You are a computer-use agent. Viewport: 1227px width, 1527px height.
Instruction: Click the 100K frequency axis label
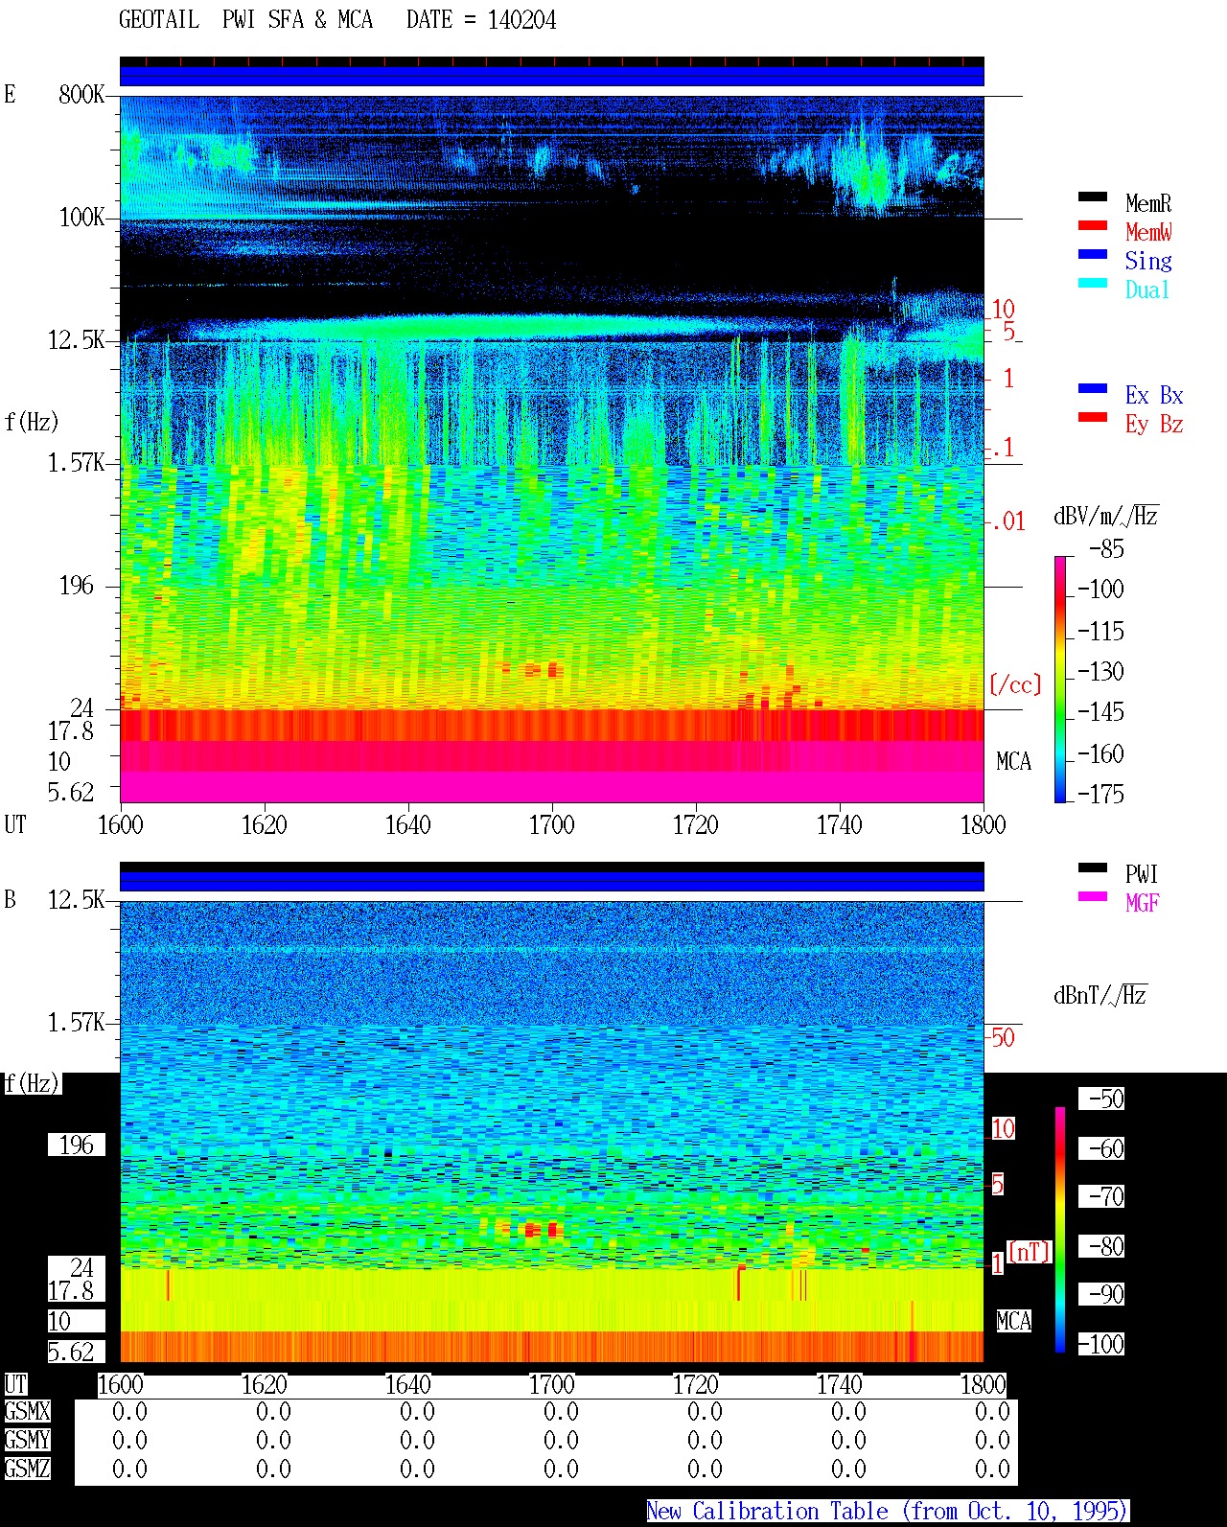tap(81, 218)
